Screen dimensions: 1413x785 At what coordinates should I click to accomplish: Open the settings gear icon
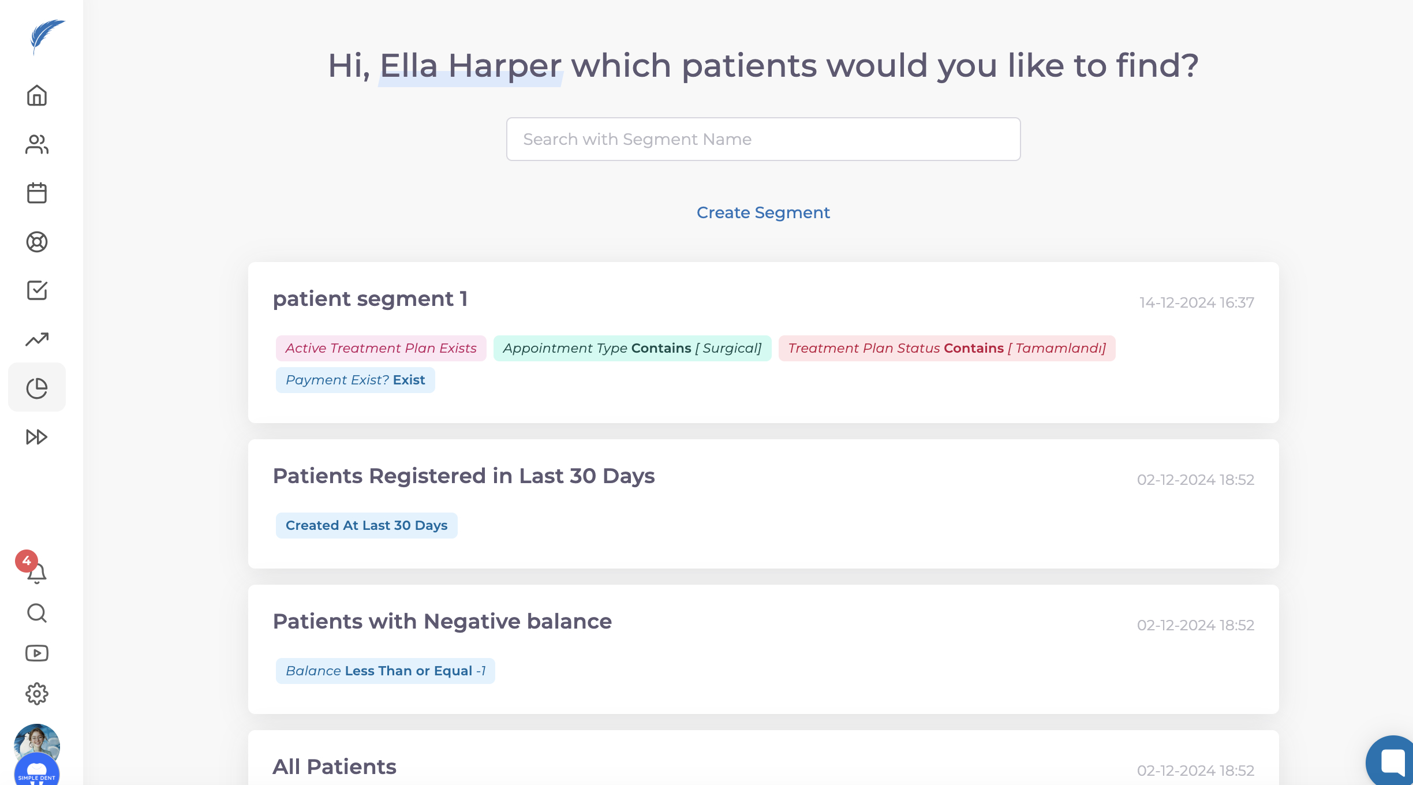pos(37,694)
